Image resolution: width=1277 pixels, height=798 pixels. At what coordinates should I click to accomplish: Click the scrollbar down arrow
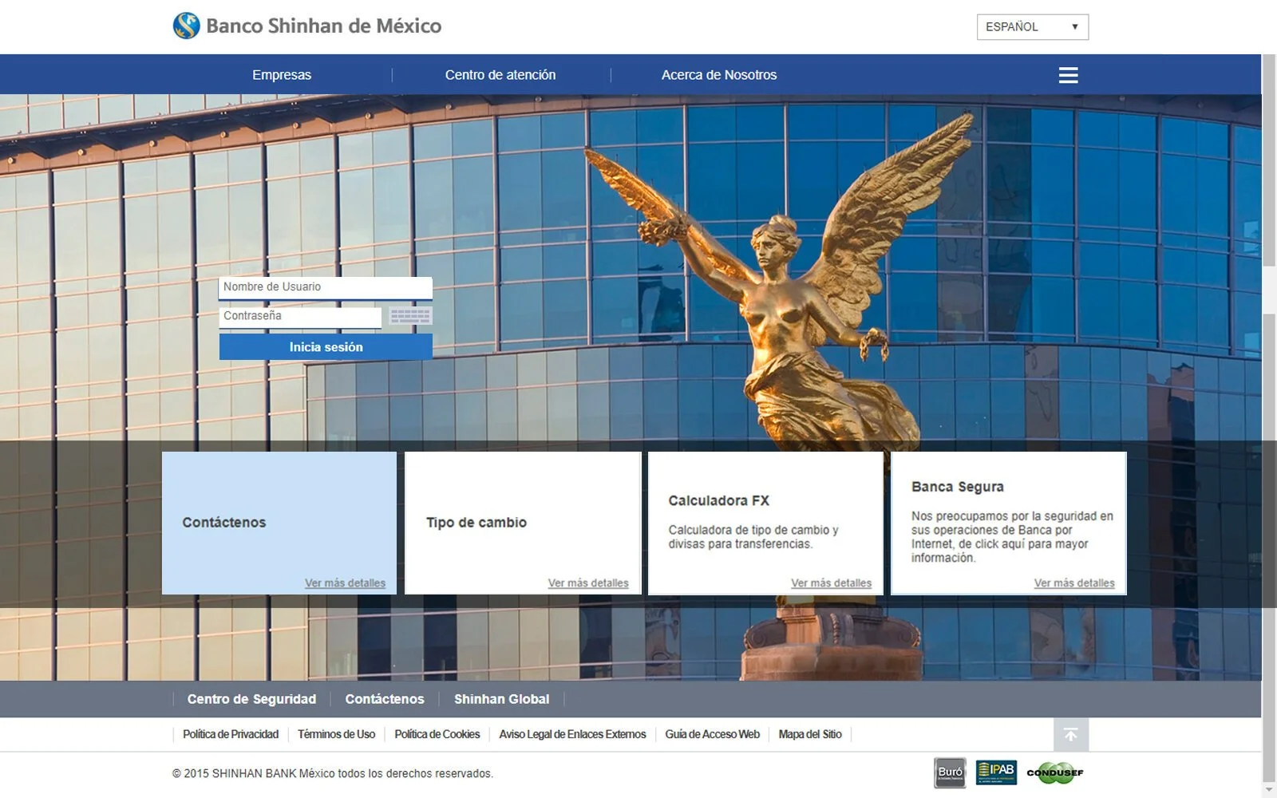(1269, 790)
